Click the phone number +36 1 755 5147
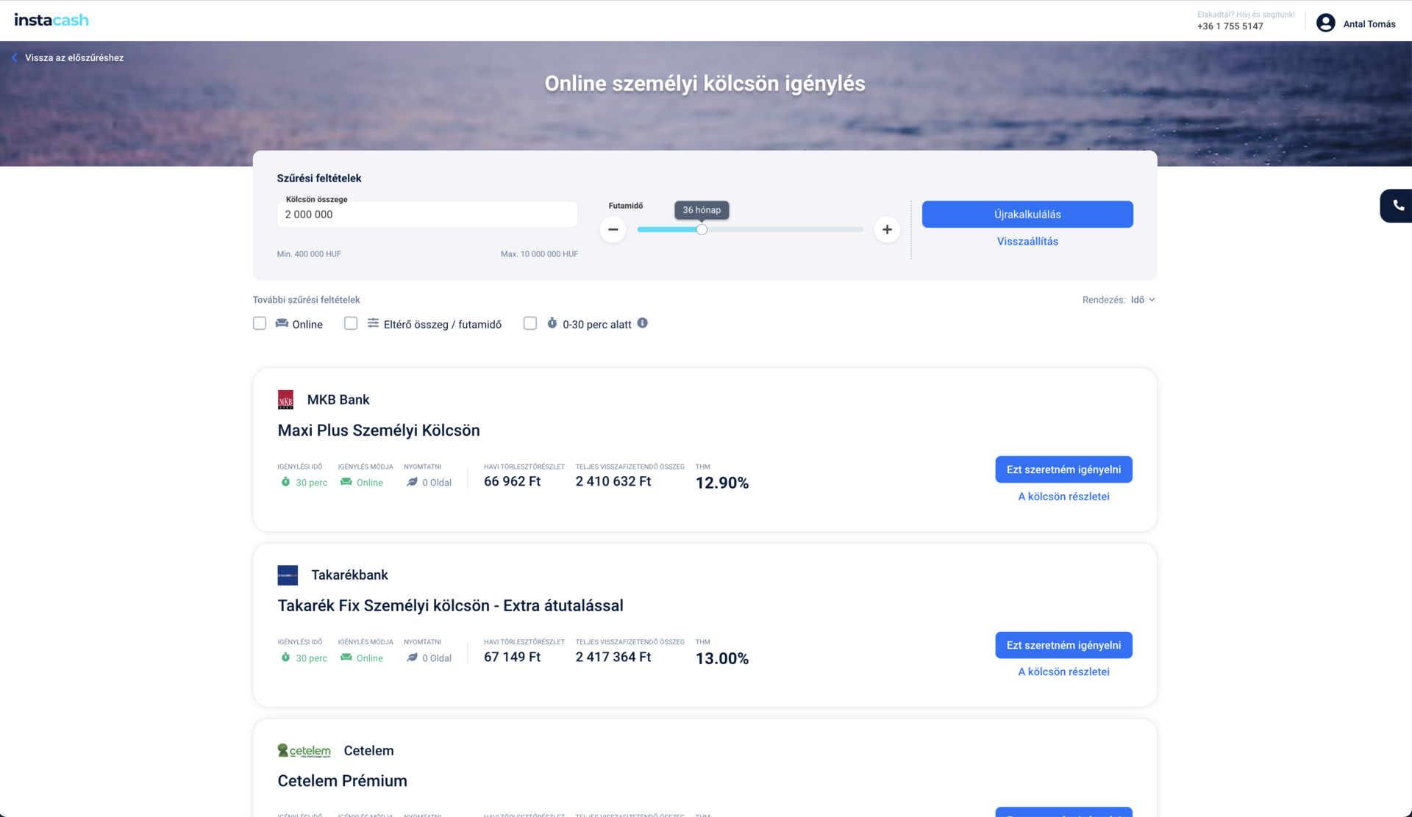This screenshot has width=1412, height=817. click(1230, 26)
